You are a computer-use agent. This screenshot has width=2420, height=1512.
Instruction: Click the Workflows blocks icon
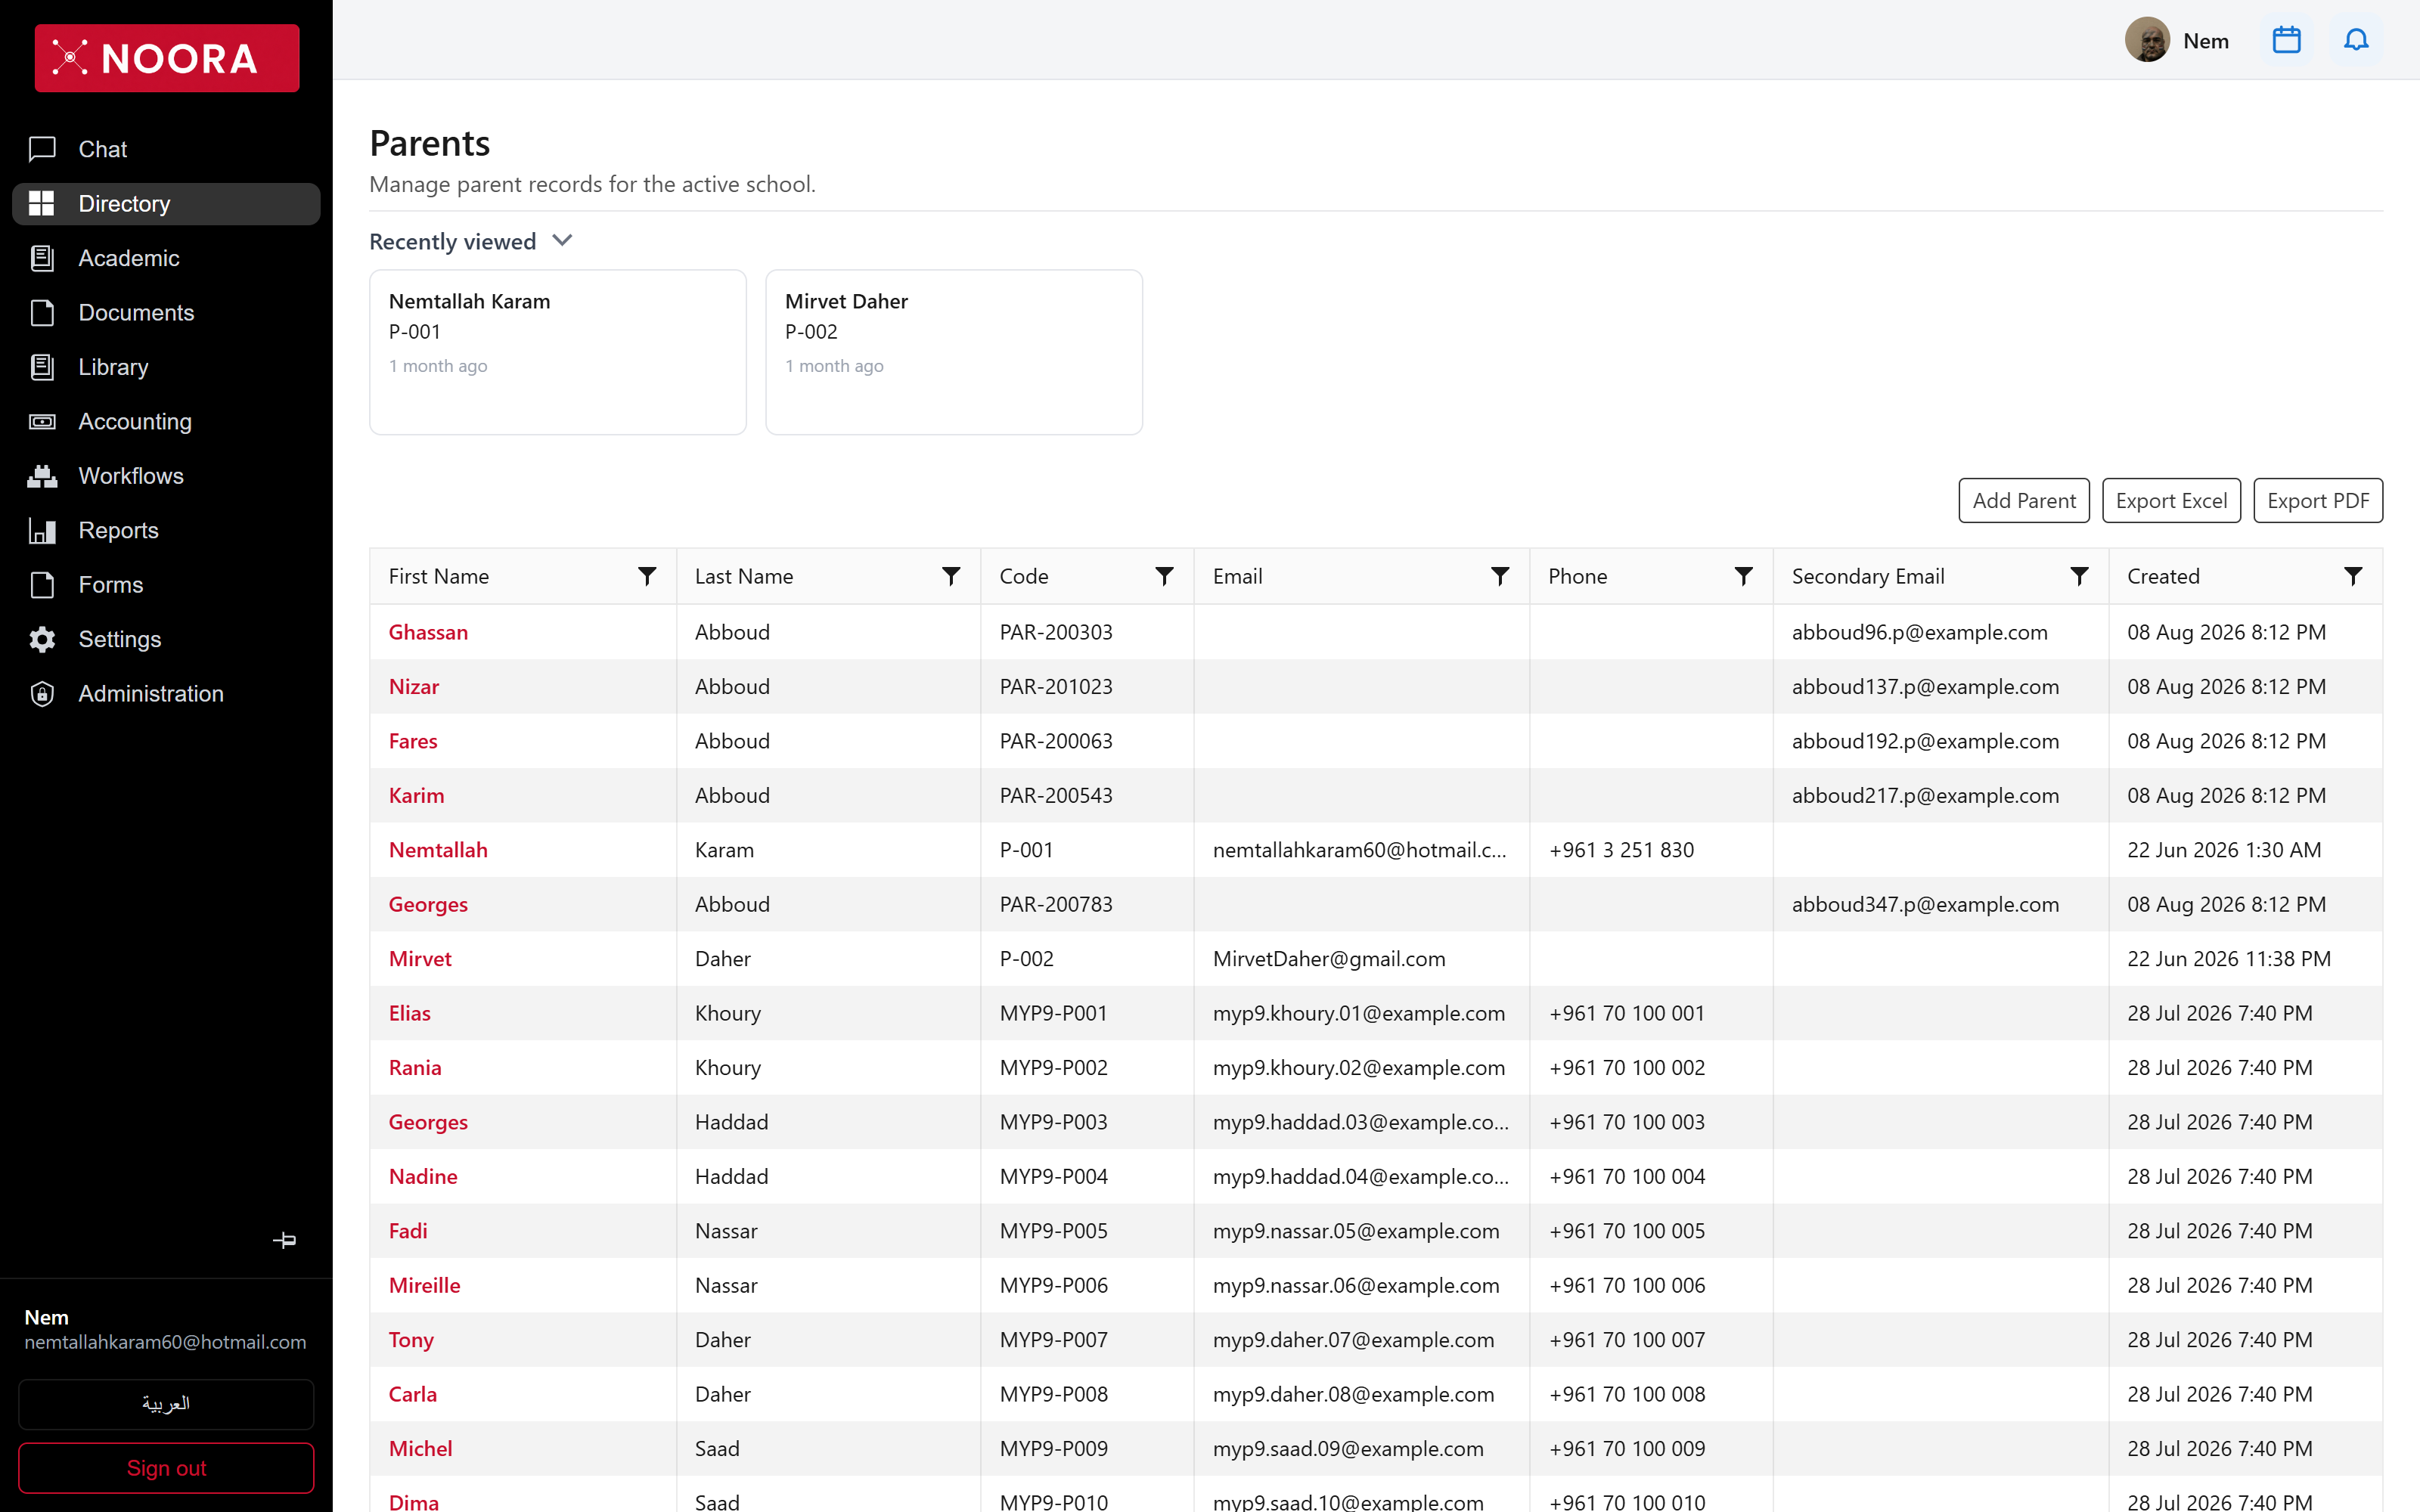tap(42, 476)
